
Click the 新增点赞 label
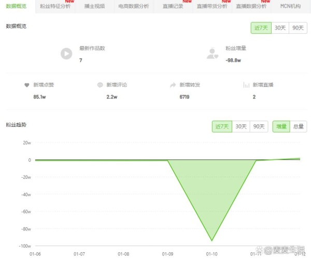click(x=44, y=85)
